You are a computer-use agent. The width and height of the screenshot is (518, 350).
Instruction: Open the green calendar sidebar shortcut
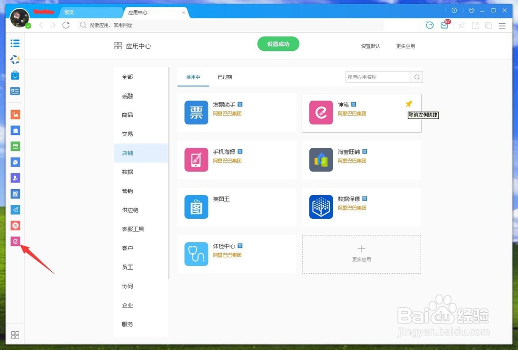point(15,146)
